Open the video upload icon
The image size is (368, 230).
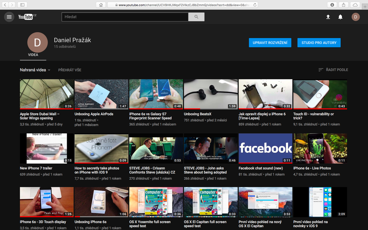click(328, 17)
